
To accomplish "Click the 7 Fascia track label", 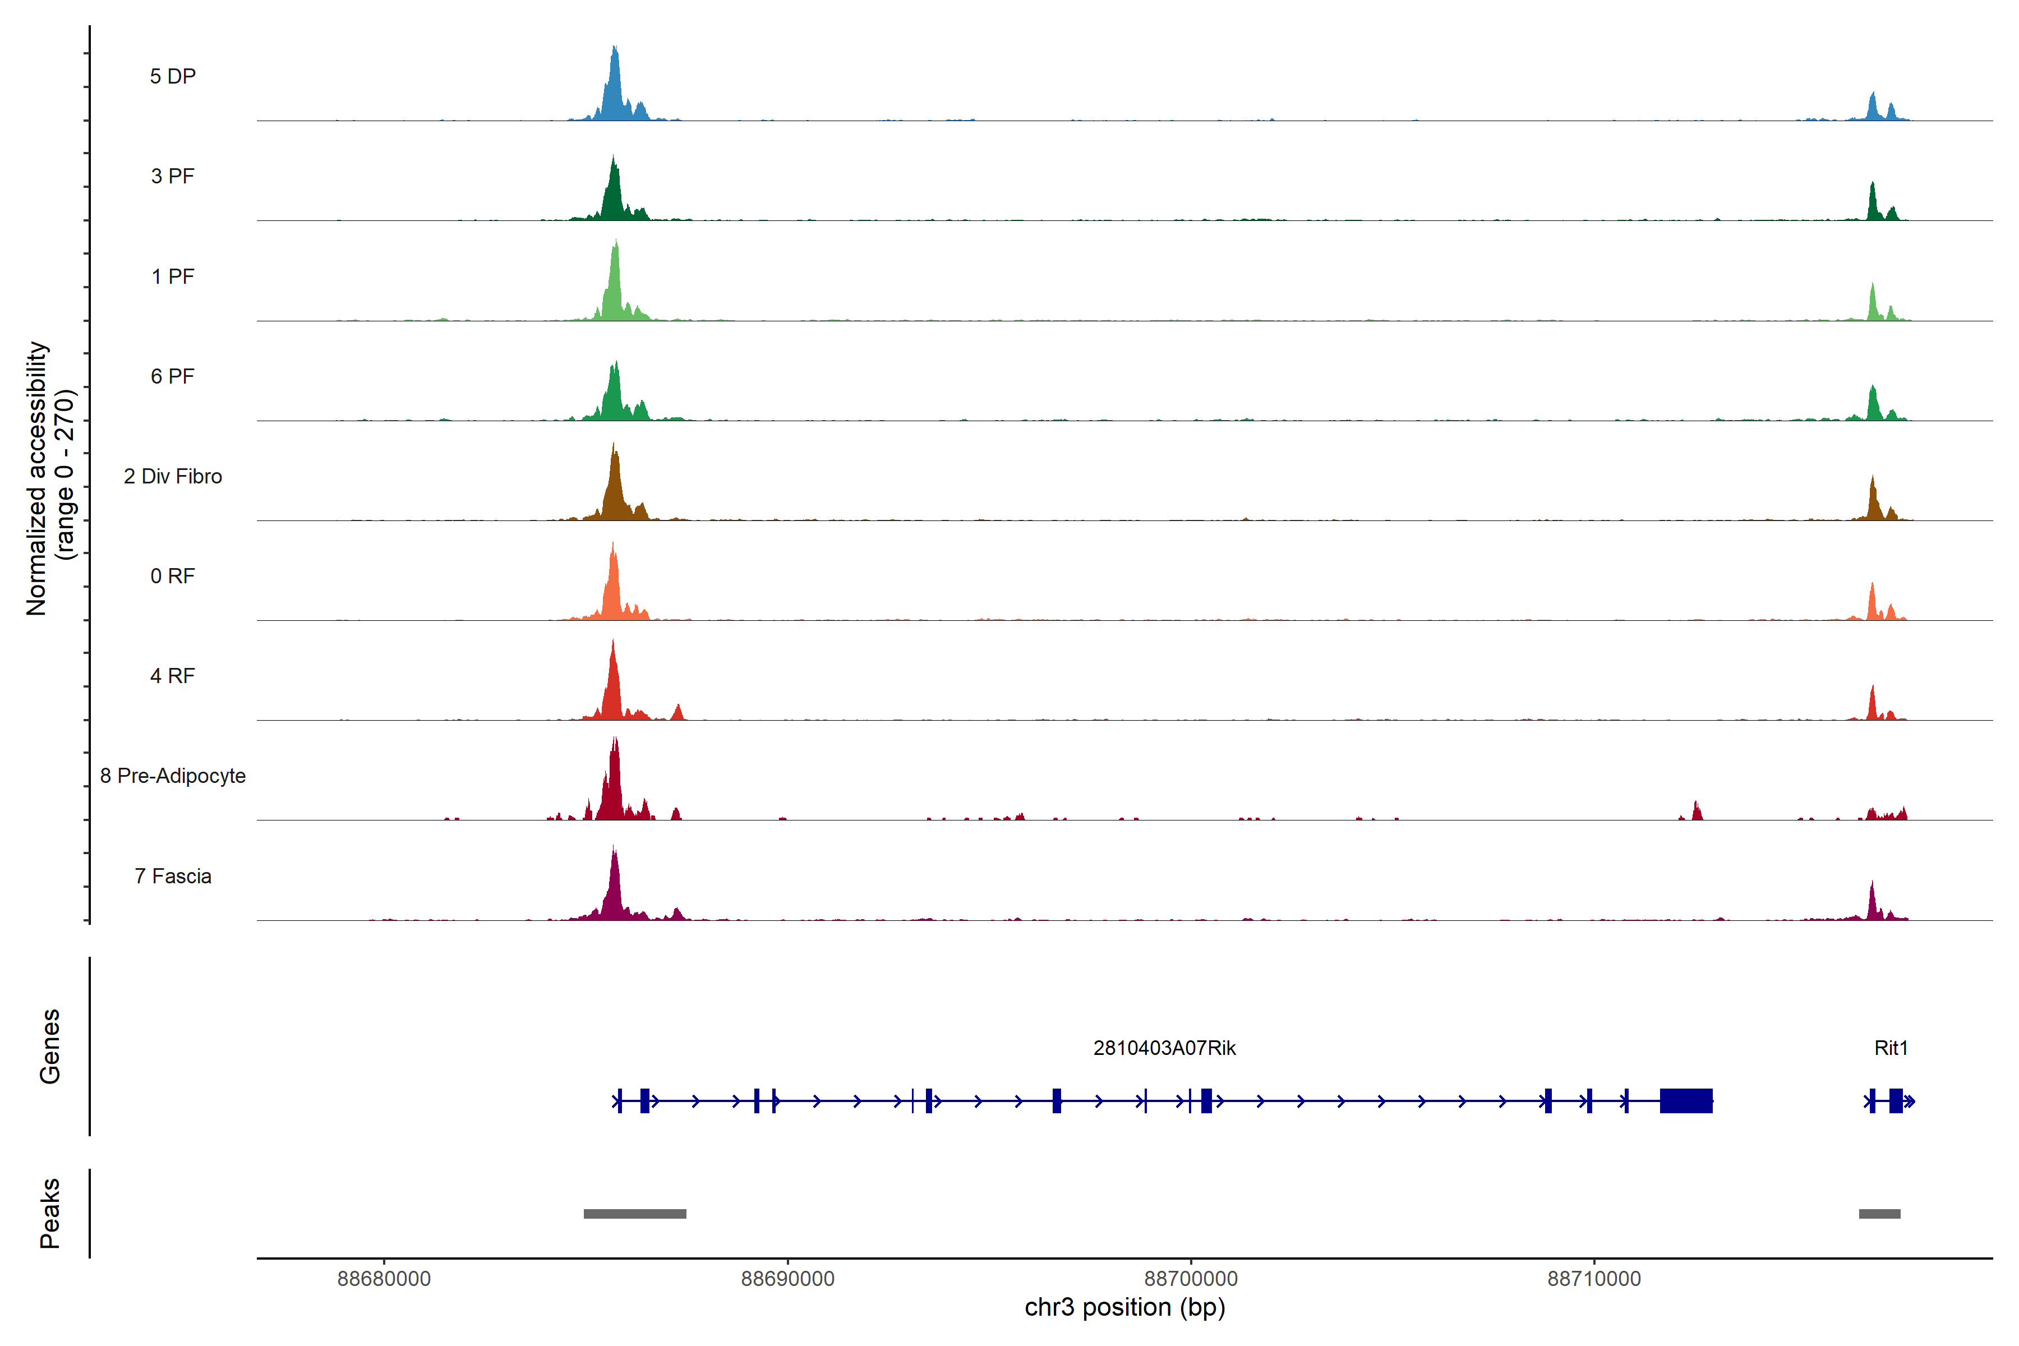I will click(173, 877).
